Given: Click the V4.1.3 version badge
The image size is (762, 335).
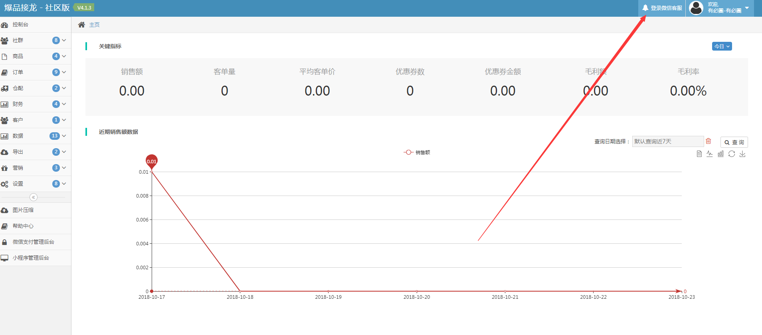Looking at the screenshot, I should 84,8.
